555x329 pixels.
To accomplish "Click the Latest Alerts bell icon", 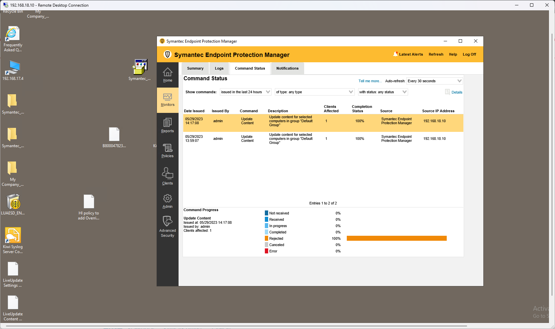I will click(395, 54).
